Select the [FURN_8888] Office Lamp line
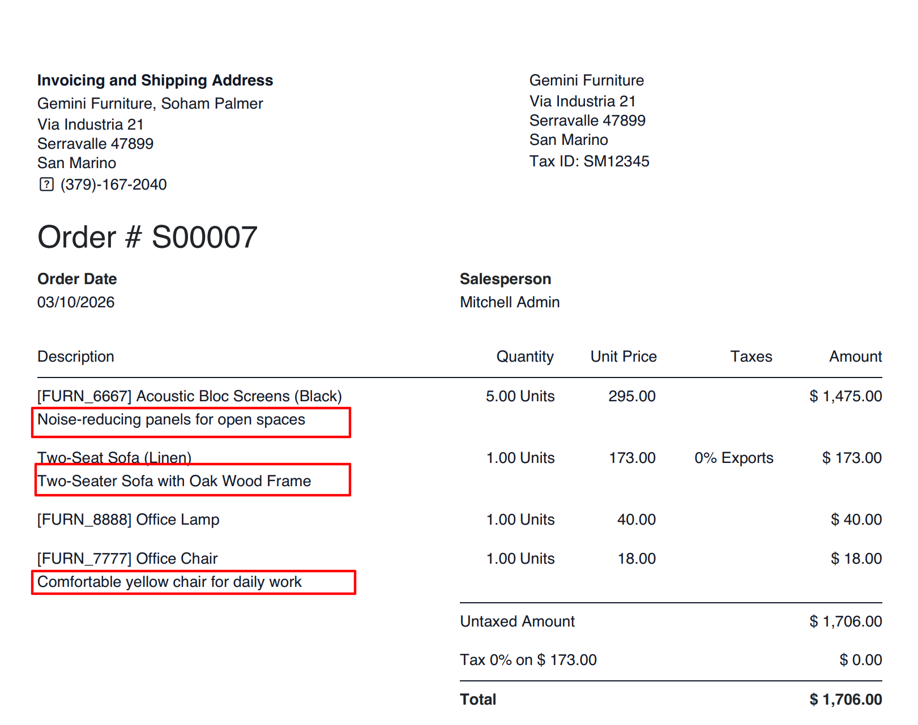This screenshot has height=725, width=918. point(129,520)
